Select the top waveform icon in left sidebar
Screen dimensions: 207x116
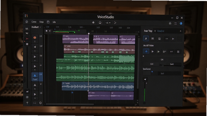point(27,29)
